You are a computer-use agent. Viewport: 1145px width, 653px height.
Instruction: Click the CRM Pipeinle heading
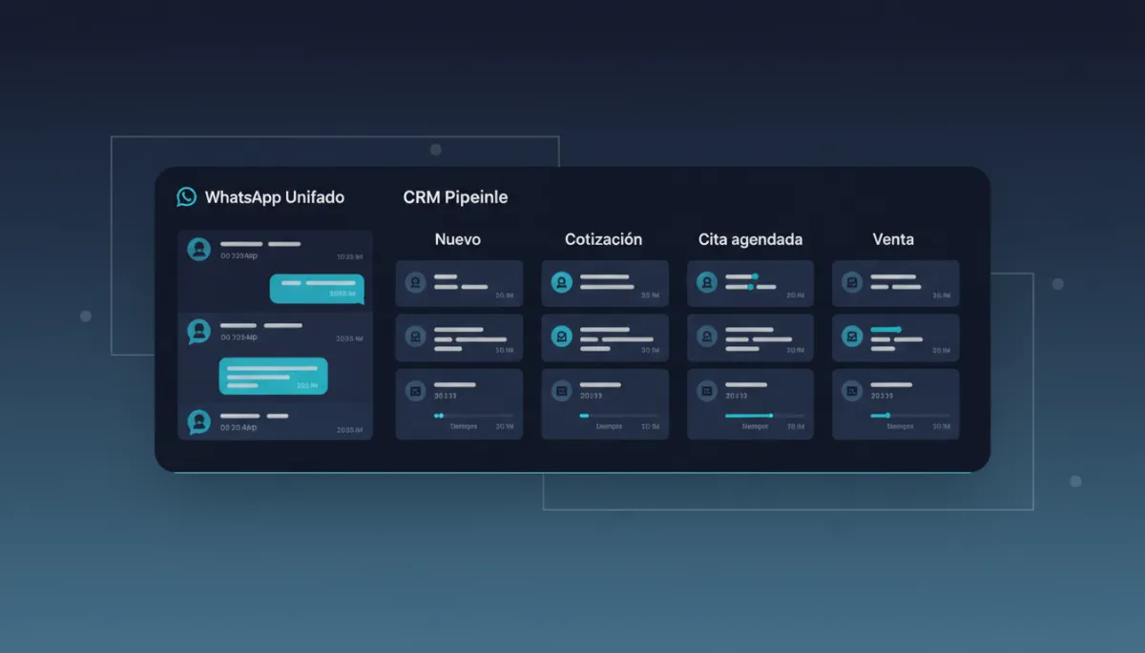click(x=455, y=197)
